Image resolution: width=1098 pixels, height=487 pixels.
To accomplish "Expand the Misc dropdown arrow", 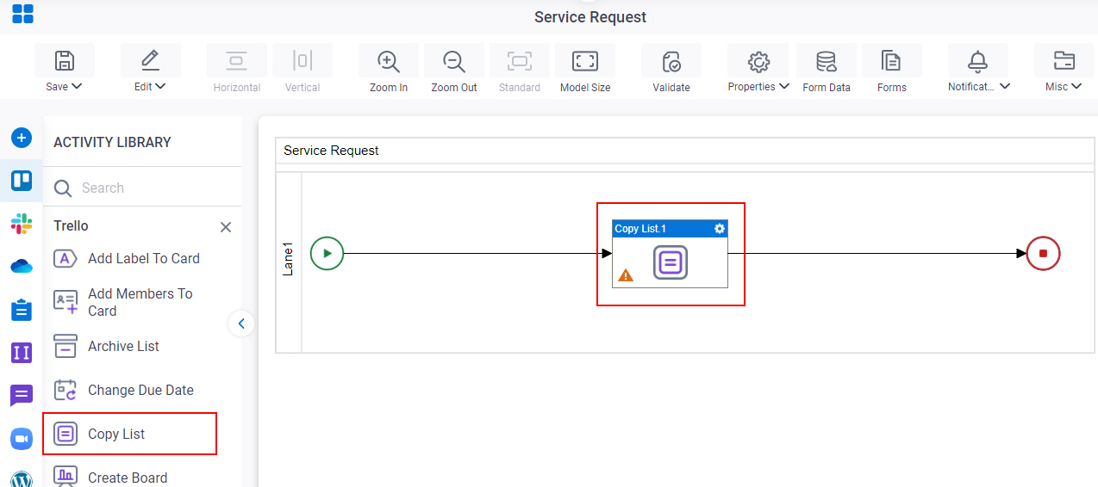I will 1076,86.
